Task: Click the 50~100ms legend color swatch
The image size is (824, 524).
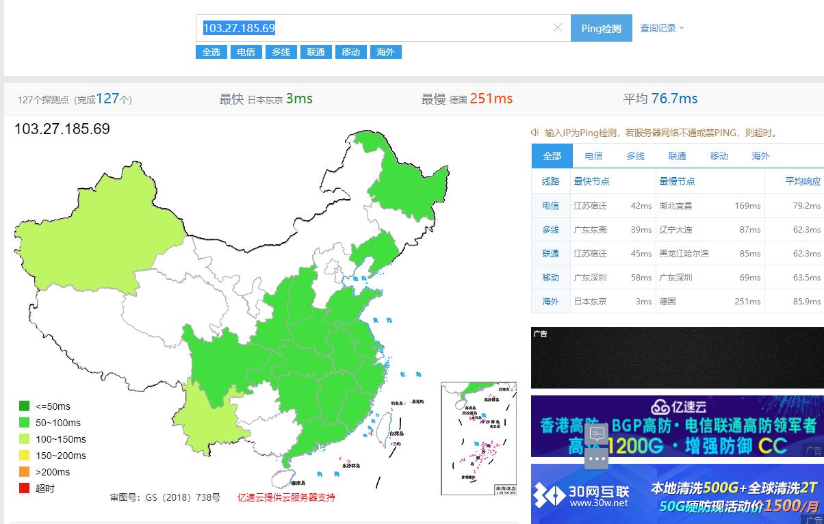Action: click(25, 423)
